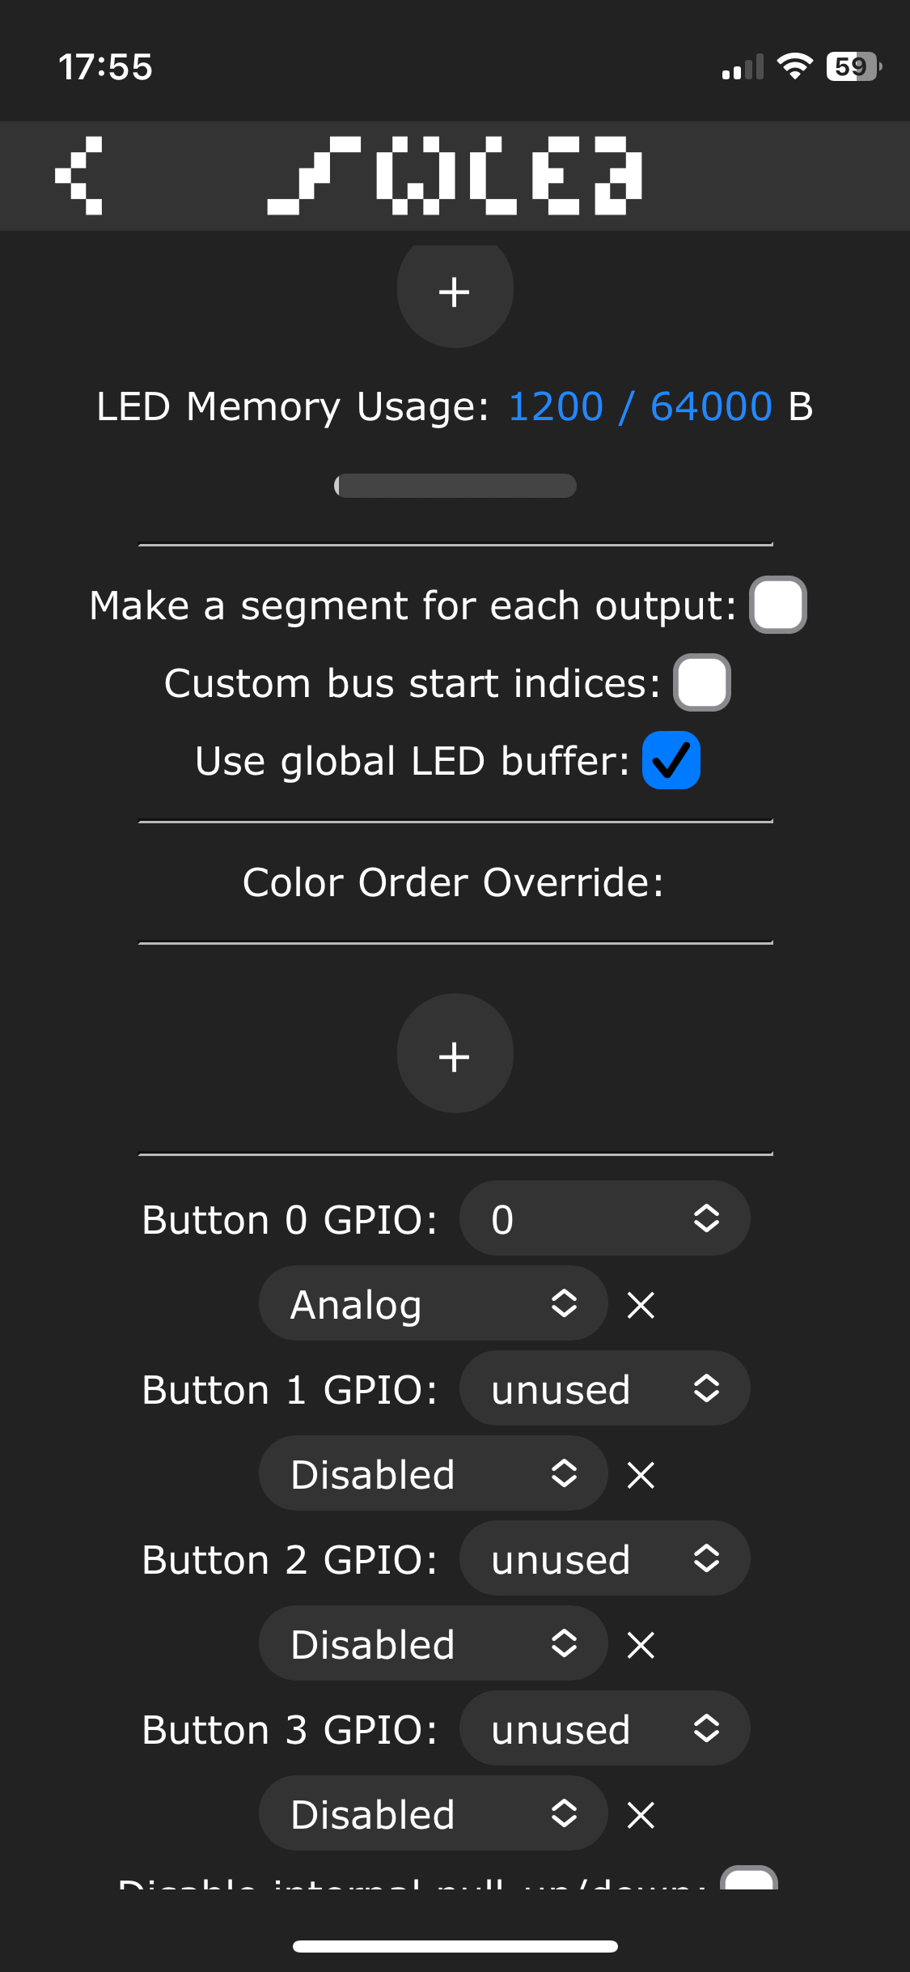Viewport: 910px width, 1972px height.
Task: Tap the 1200 / 64000 memory usage value
Action: pyautogui.click(x=640, y=406)
